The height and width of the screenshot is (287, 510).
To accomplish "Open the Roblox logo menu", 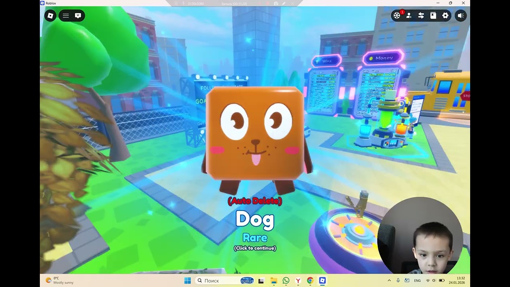I will [x=51, y=16].
